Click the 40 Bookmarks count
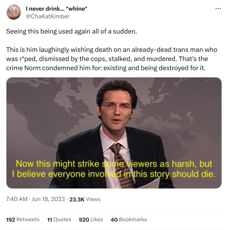 pyautogui.click(x=128, y=219)
